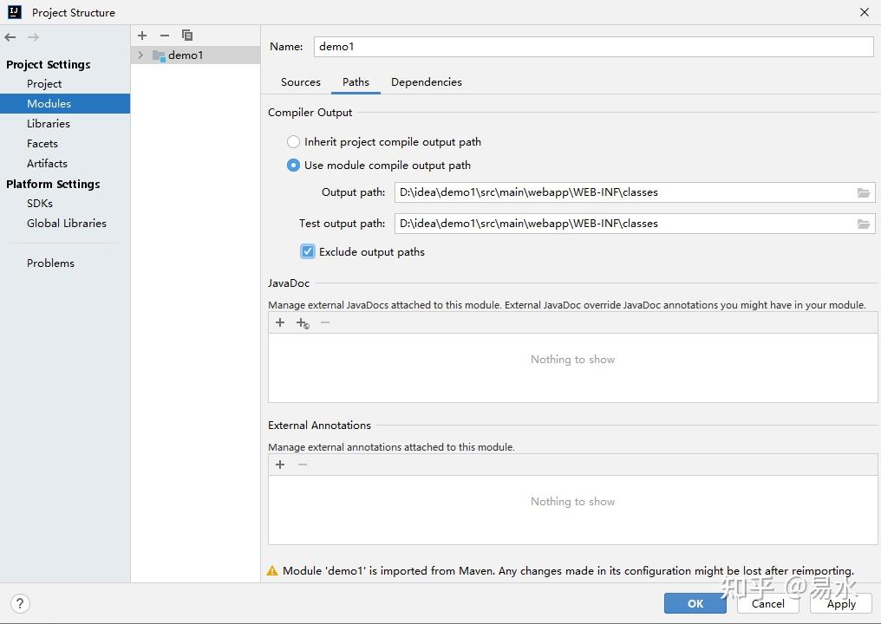Image resolution: width=881 pixels, height=624 pixels.
Task: Copy the demo1 module via copy icon
Action: pyautogui.click(x=187, y=36)
